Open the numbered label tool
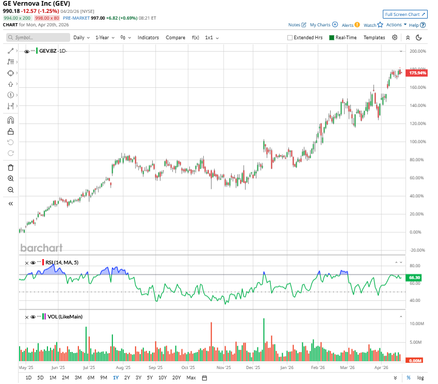The image size is (438, 384). pos(10,95)
